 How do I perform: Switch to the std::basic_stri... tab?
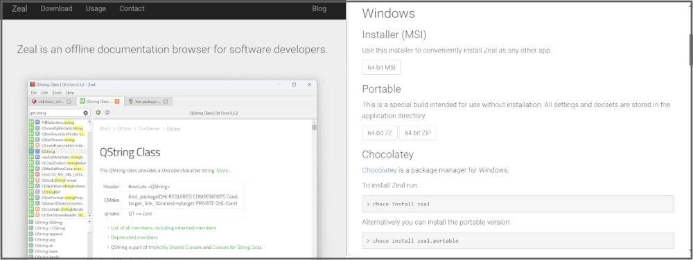(x=51, y=102)
